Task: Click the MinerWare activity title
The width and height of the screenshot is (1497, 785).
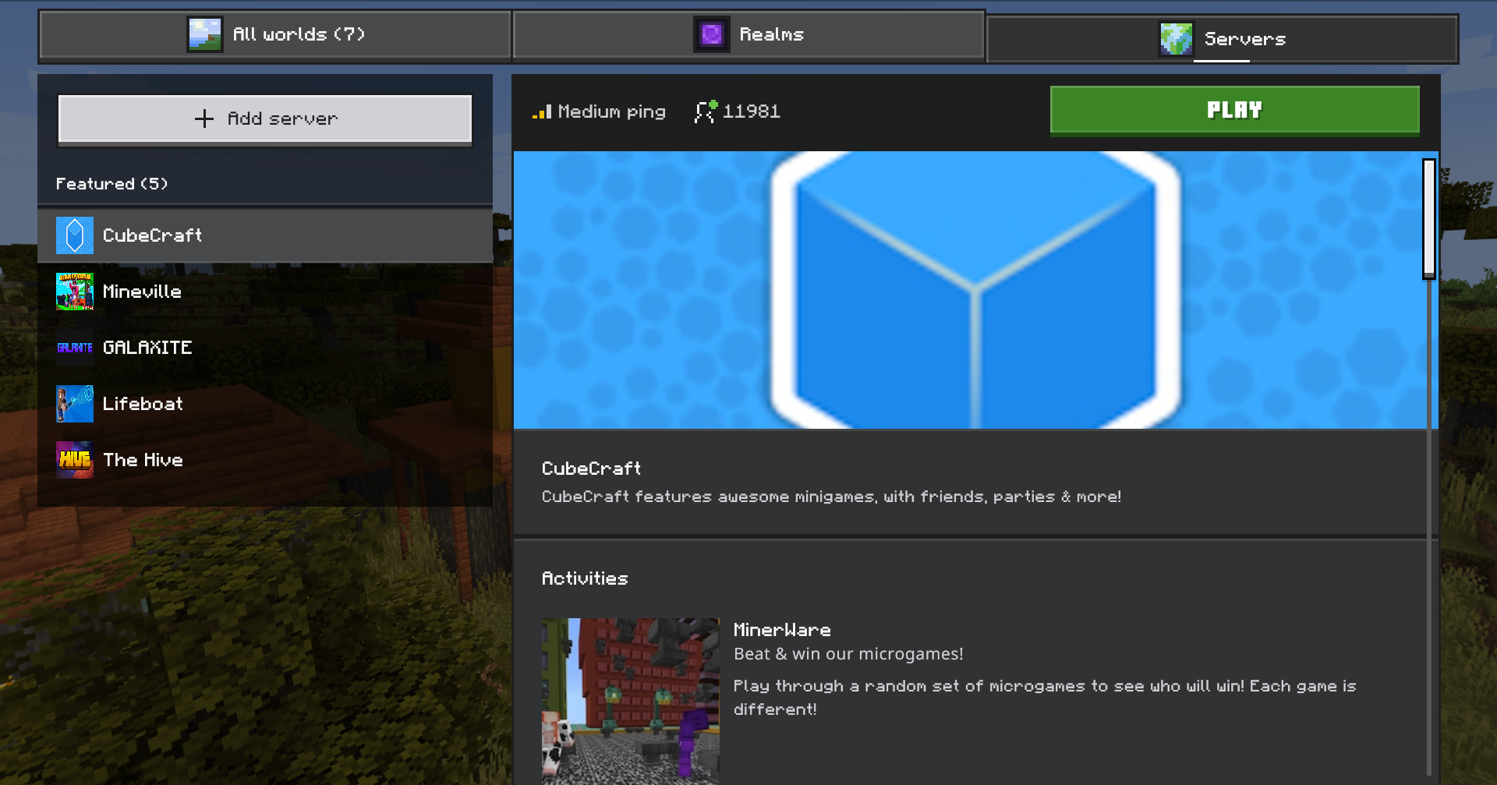Action: (782, 630)
